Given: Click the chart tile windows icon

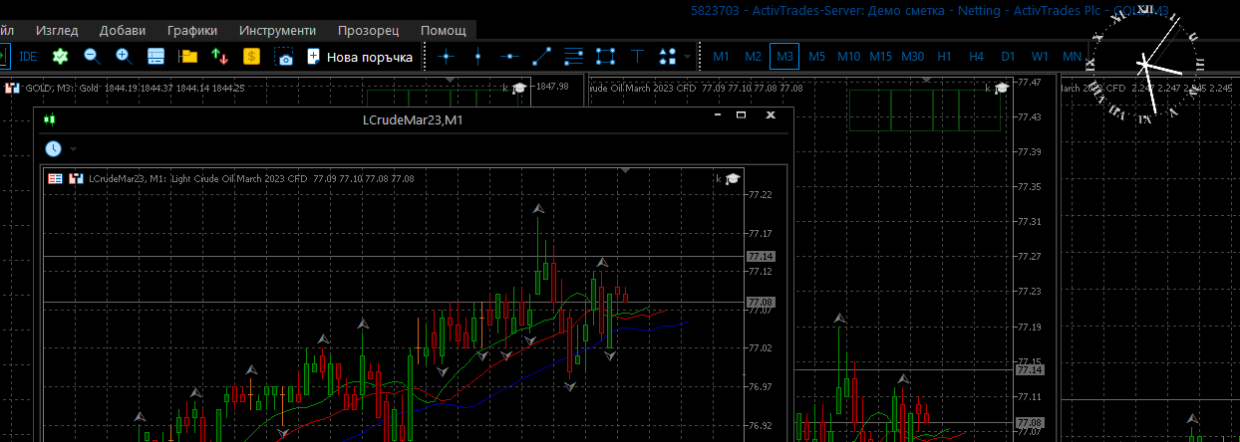Looking at the screenshot, I should pyautogui.click(x=155, y=57).
